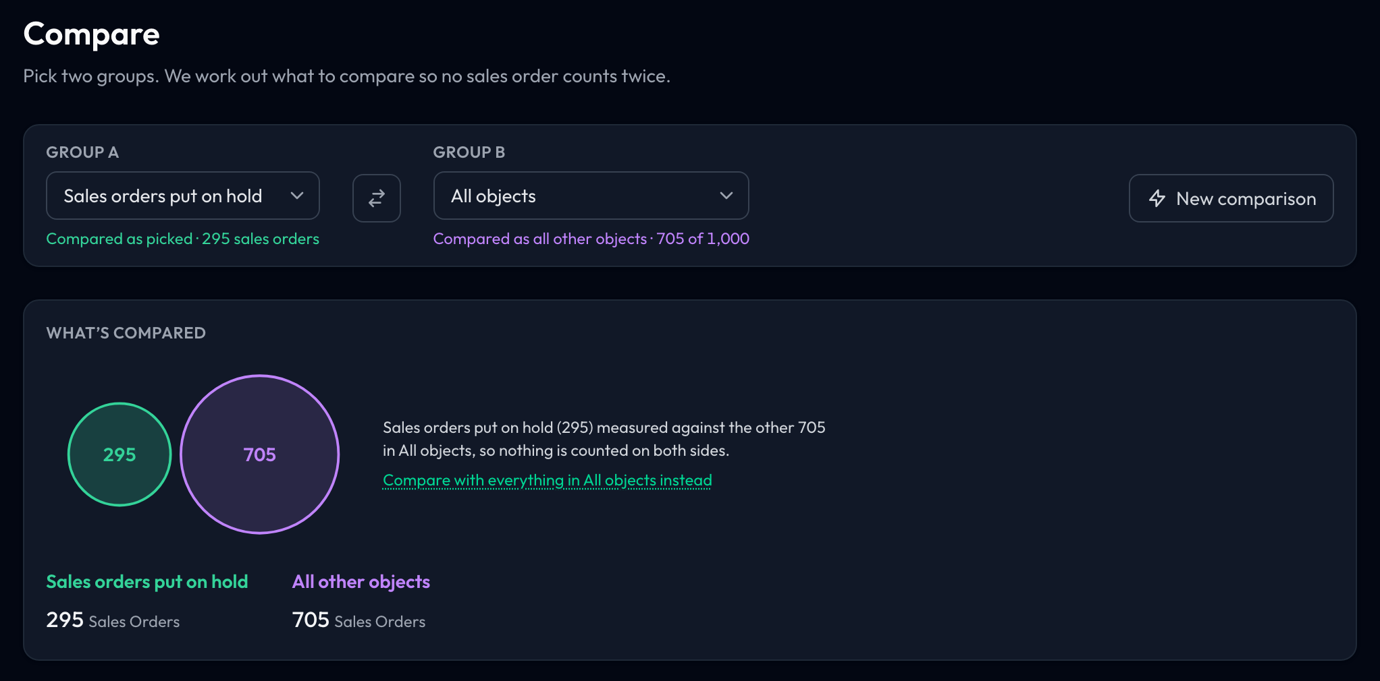Select the green 295 circle
The image size is (1380, 681).
tap(120, 454)
